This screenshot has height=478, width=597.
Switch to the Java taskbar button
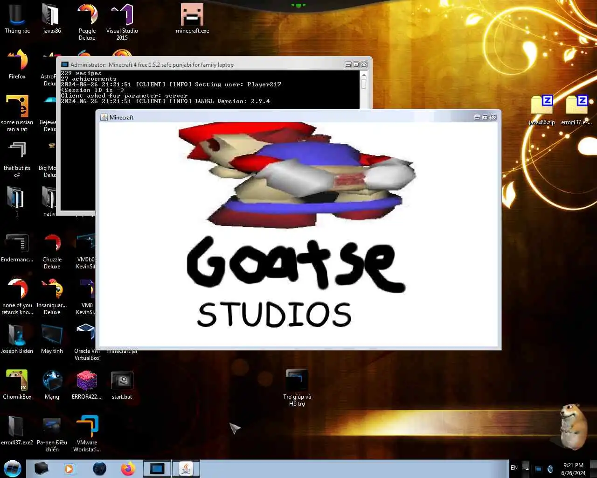tap(186, 468)
